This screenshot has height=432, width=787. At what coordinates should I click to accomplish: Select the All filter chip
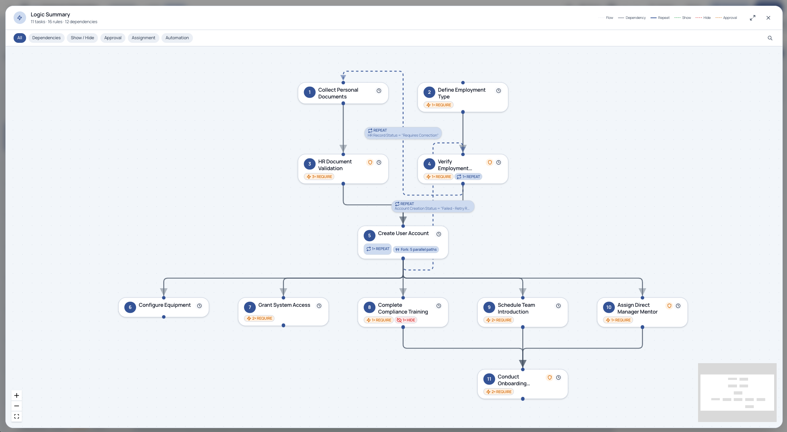tap(20, 38)
